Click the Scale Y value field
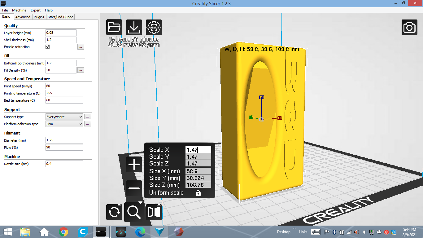Viewport: 423px width, 238px height. 198,157
